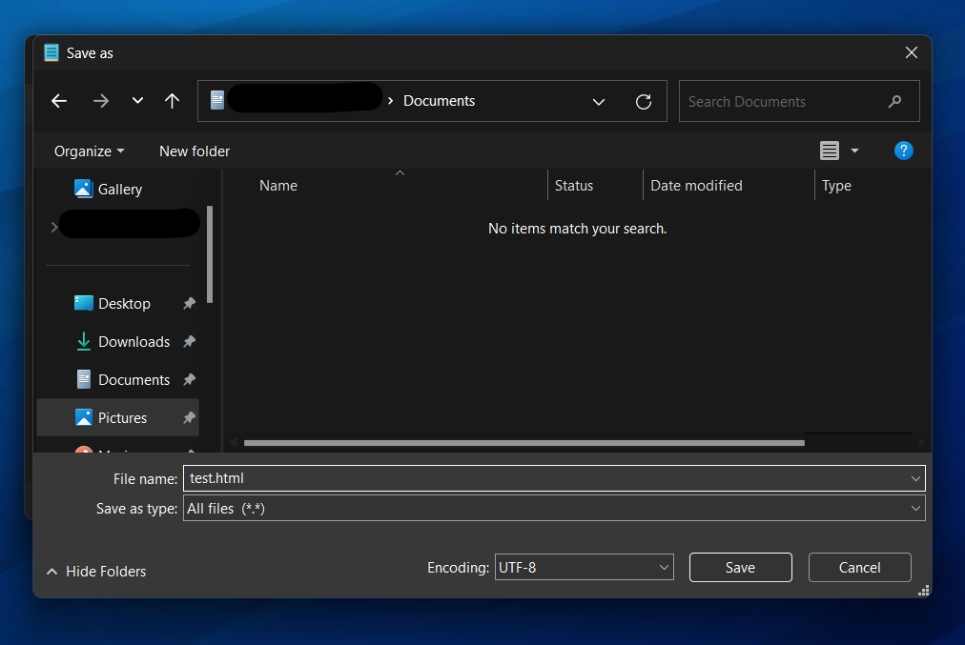Image resolution: width=965 pixels, height=645 pixels.
Task: Open the blue Help icon
Action: coord(903,151)
